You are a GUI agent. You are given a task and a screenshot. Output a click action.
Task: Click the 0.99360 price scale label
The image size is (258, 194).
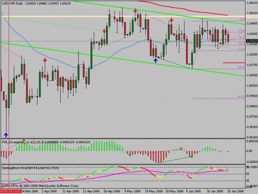pyautogui.click(x=252, y=96)
